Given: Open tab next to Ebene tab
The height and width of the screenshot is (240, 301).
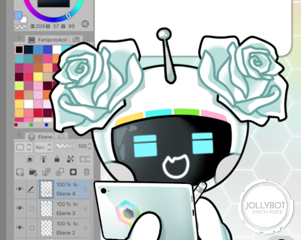Looking at the screenshot, I should coord(61,136).
